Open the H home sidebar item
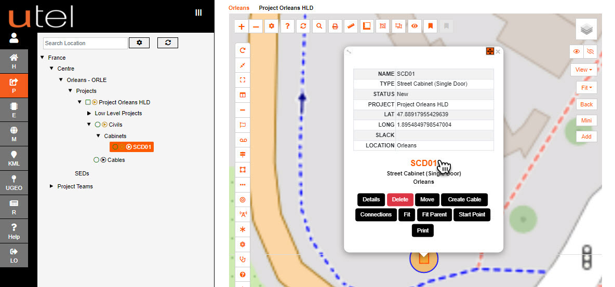The width and height of the screenshot is (615, 287). [14, 61]
